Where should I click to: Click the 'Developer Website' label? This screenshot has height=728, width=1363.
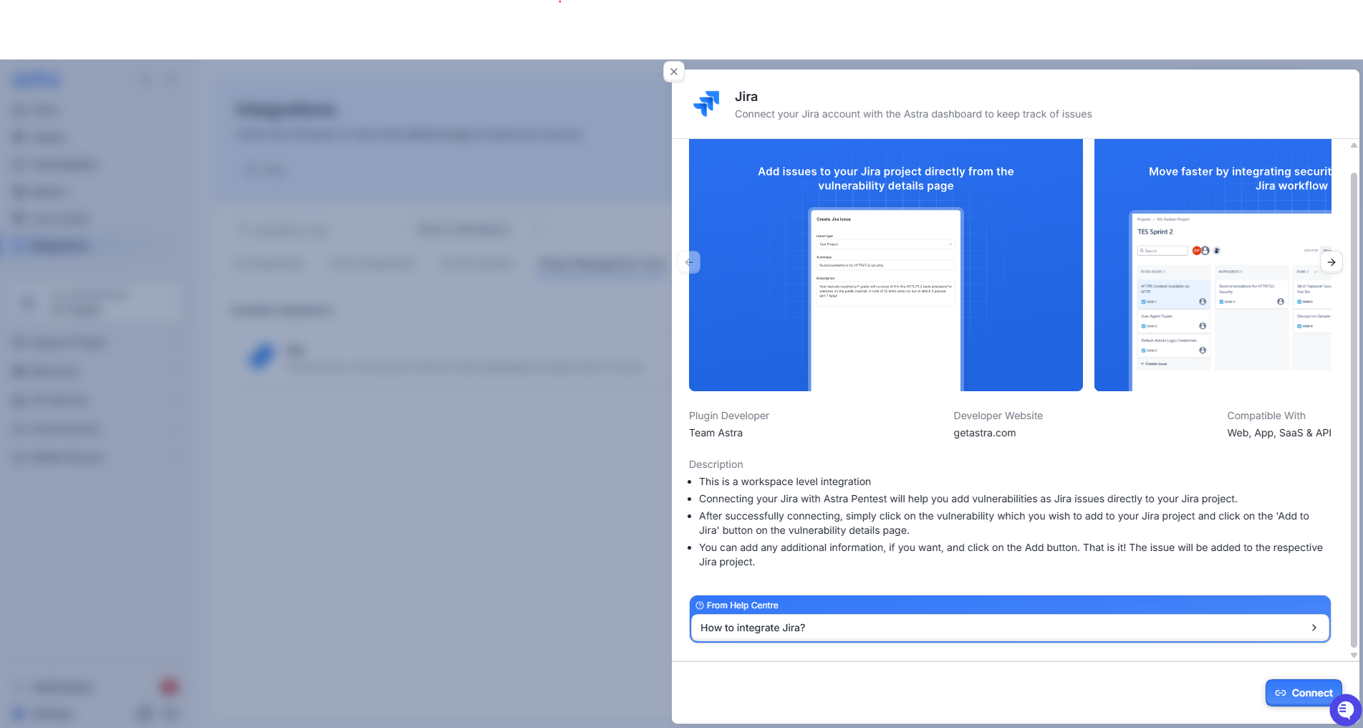click(998, 416)
